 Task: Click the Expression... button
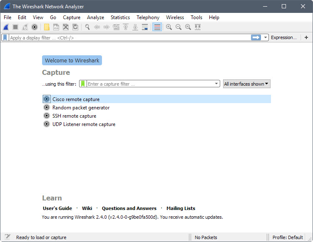[284, 37]
